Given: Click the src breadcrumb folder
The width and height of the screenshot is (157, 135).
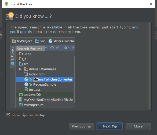Looking at the screenshot, I should pos(40,41).
